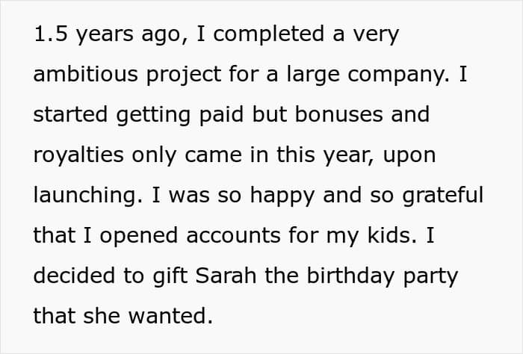
Task: Click the number "1.5" at the start
Action: 49,35
